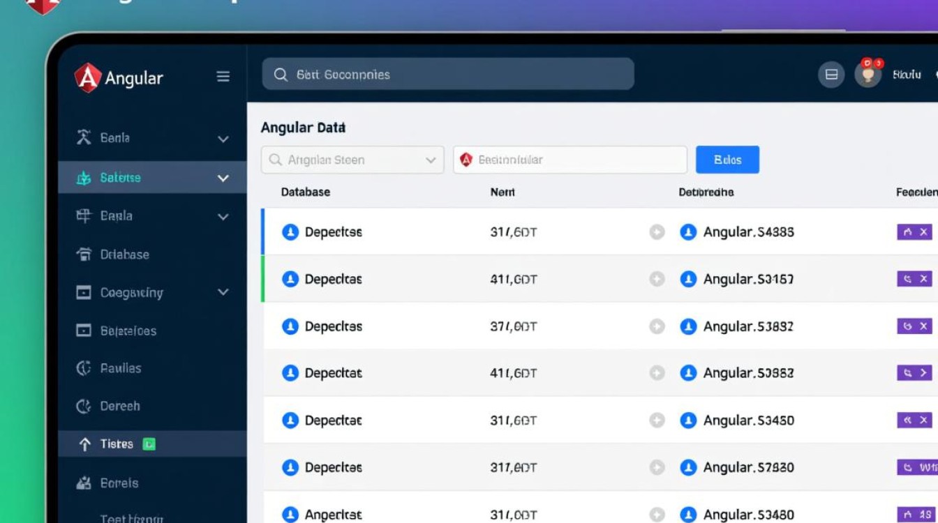Toggle the Angular icon in the search filter field
Screen dimensions: 938x523
pyautogui.click(x=466, y=159)
